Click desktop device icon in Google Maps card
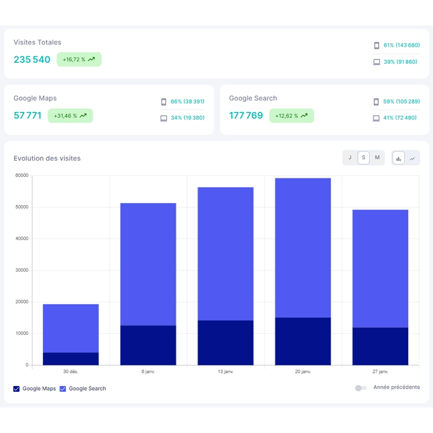Image resolution: width=433 pixels, height=433 pixels. [x=163, y=118]
